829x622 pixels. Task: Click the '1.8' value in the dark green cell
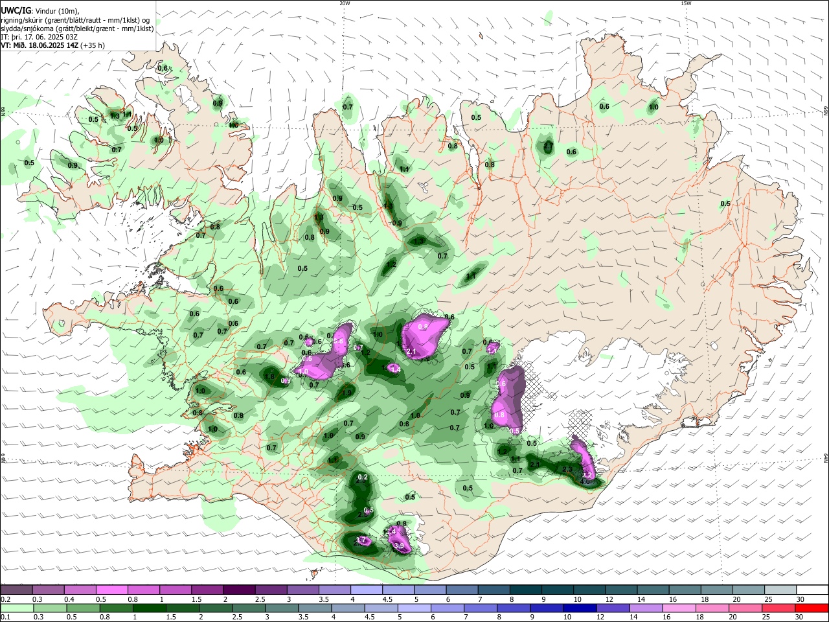[270, 376]
